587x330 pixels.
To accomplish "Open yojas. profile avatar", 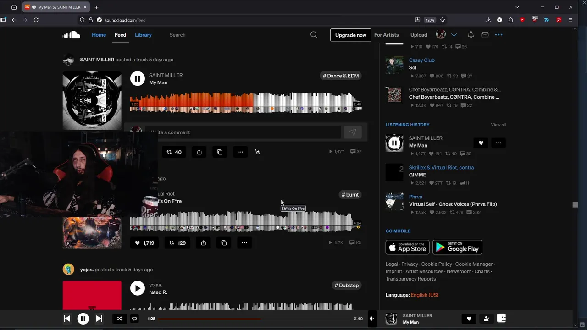I will 68,269.
